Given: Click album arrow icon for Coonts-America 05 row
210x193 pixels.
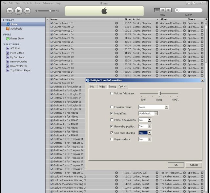Looking at the screenshot, I should coord(184,38).
